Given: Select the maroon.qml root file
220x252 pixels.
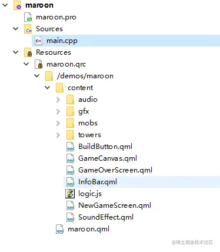Looking at the screenshot, I should coord(88,229).
